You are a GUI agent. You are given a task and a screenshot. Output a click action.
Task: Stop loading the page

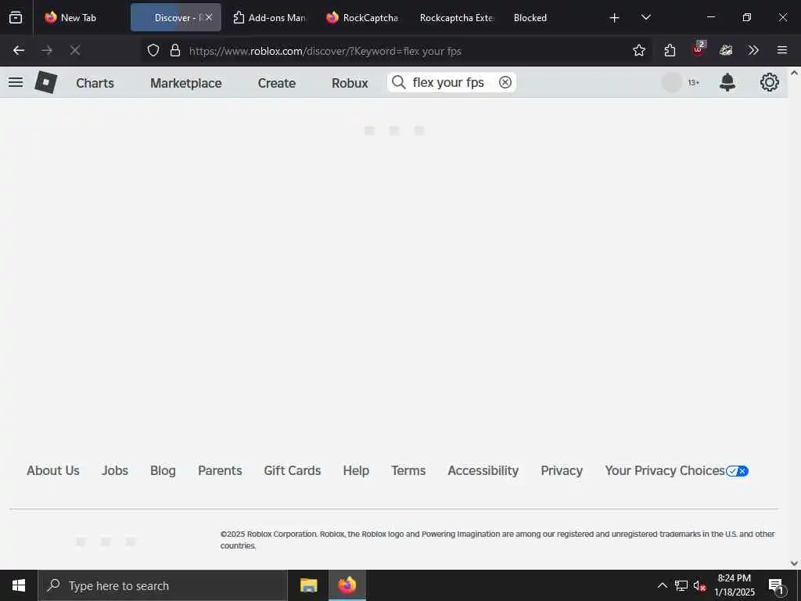pos(75,50)
